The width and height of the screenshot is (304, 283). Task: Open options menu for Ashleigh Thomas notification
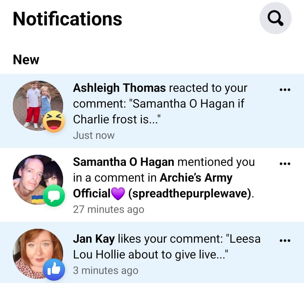click(x=285, y=90)
